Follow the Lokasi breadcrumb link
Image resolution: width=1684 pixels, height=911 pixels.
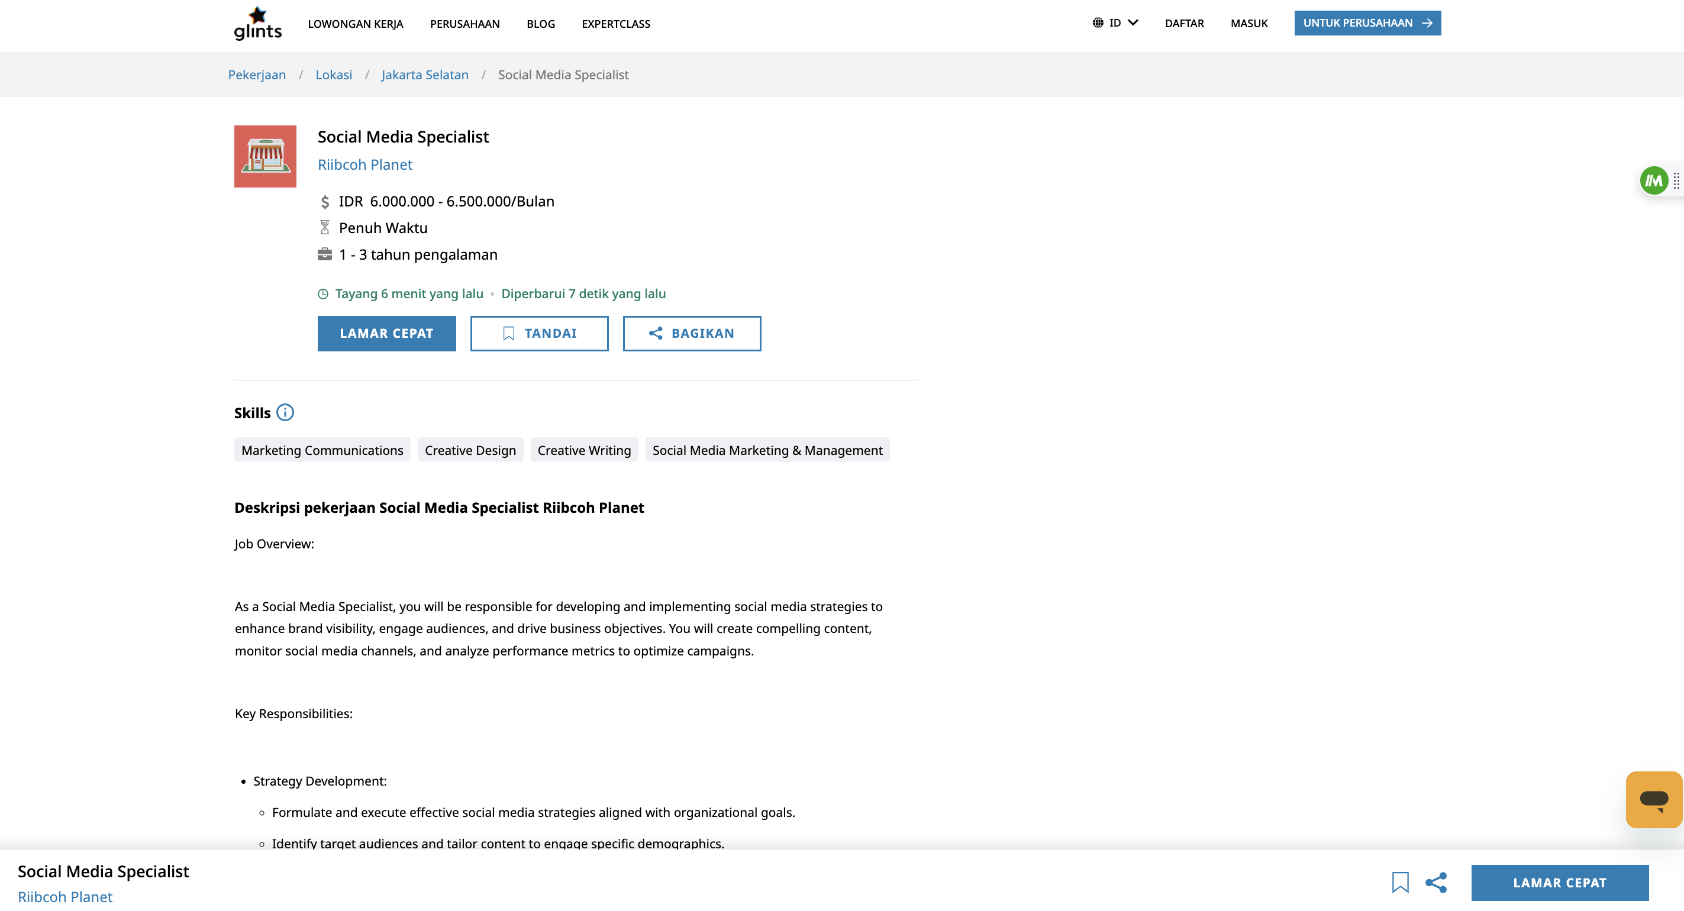[333, 75]
